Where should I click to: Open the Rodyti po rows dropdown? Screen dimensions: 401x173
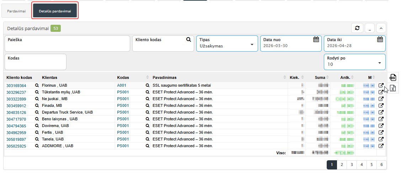(x=355, y=62)
